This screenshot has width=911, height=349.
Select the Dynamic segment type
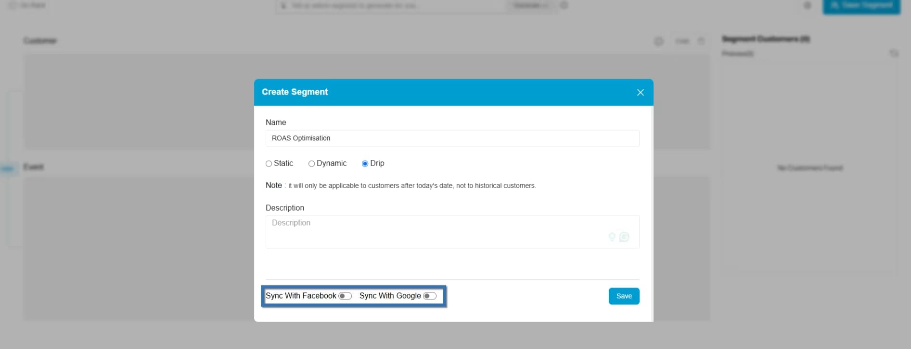coord(311,163)
